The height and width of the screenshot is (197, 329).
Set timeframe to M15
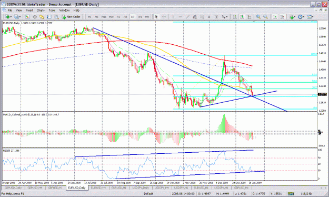pos(104,17)
